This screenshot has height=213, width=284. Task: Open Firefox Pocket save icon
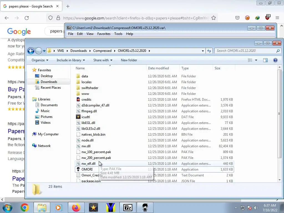pos(237,18)
